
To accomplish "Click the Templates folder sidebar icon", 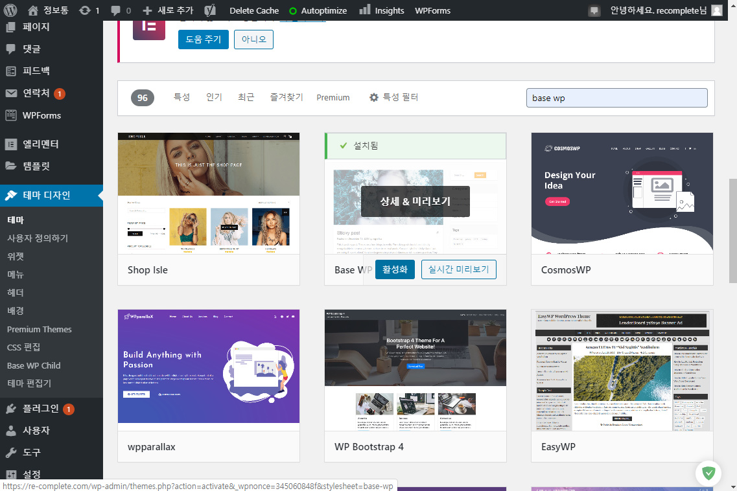I will coord(11,166).
